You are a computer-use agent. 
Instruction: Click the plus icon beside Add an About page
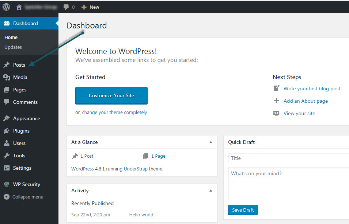point(276,101)
